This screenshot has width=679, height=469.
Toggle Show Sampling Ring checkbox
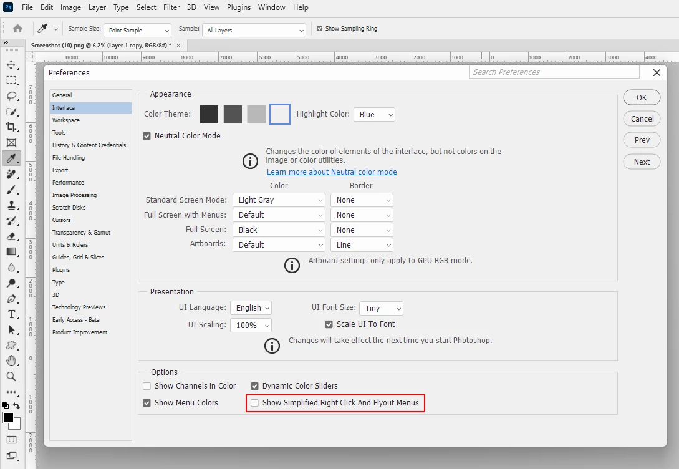coord(320,29)
